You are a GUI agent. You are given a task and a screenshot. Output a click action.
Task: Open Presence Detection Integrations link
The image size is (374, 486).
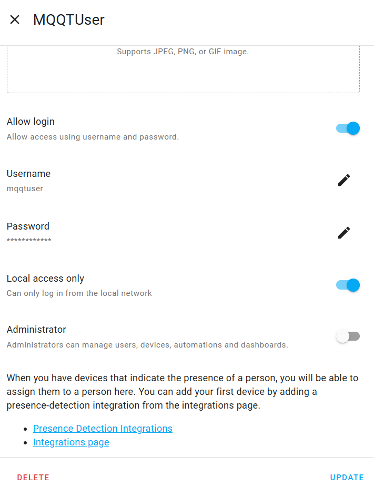pos(102,428)
